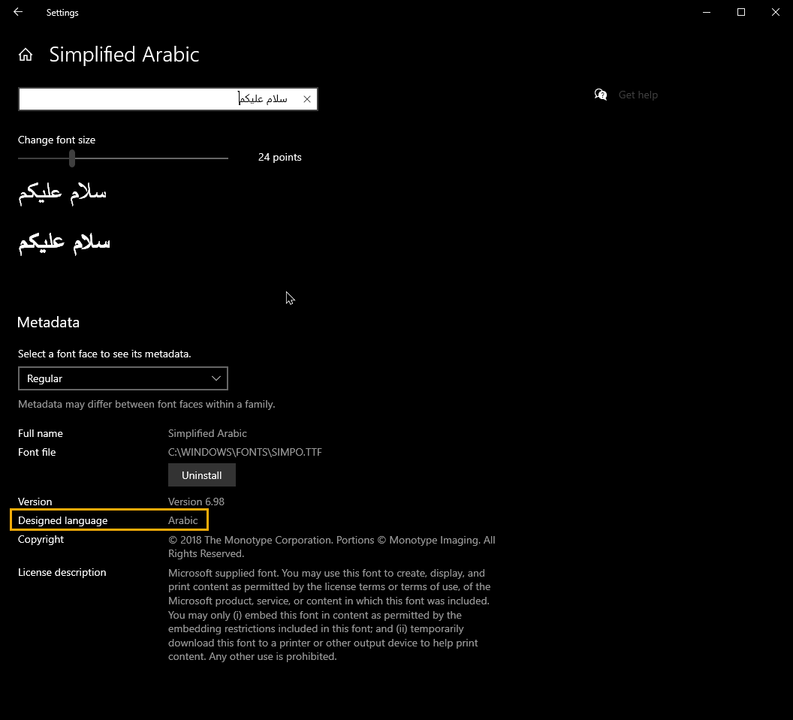Navigate back using the back arrow
Screen dimensions: 793x720
tap(17, 12)
